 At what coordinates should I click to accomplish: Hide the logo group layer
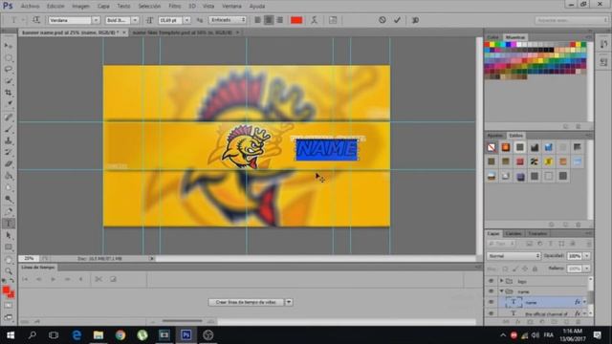[x=491, y=281]
